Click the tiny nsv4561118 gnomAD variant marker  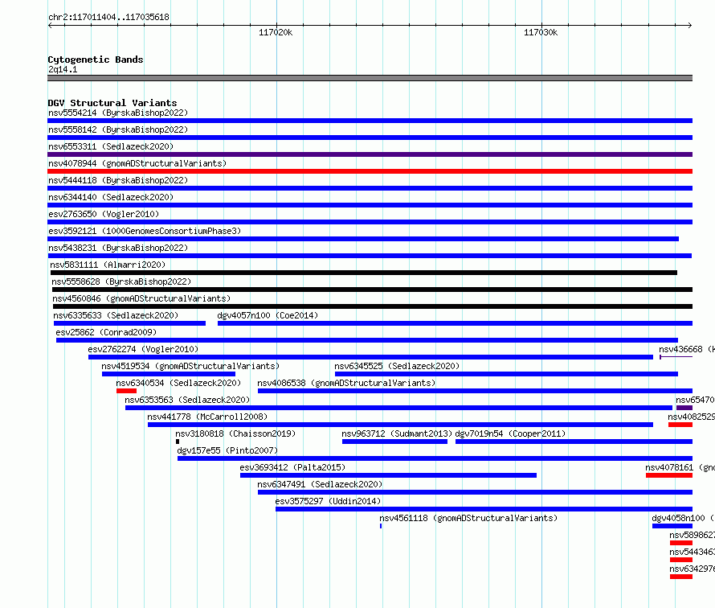[x=381, y=526]
